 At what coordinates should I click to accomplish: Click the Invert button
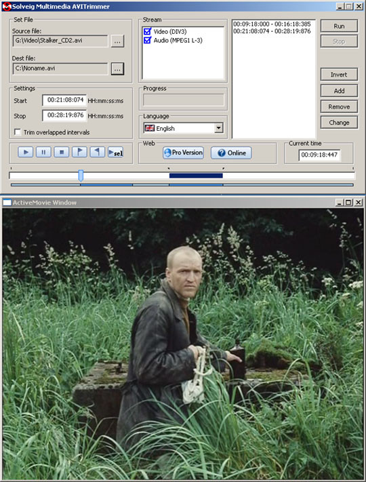(x=339, y=75)
